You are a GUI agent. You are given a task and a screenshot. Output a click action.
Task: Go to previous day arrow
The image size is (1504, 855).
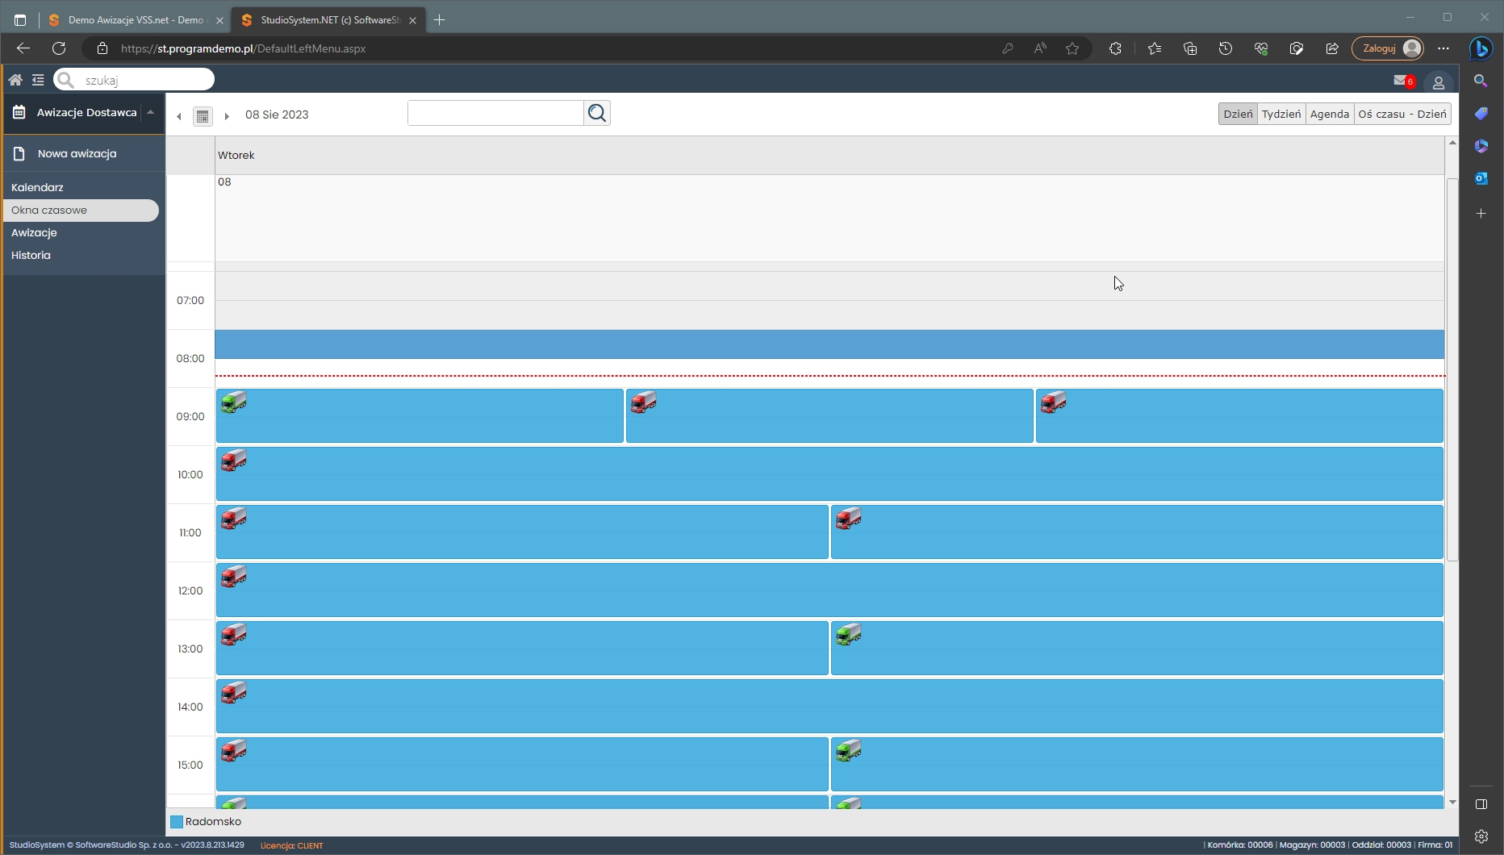point(179,116)
